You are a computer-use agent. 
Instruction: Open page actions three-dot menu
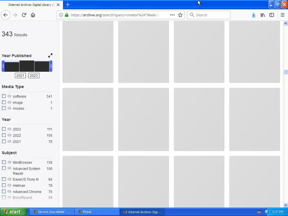tap(172, 15)
